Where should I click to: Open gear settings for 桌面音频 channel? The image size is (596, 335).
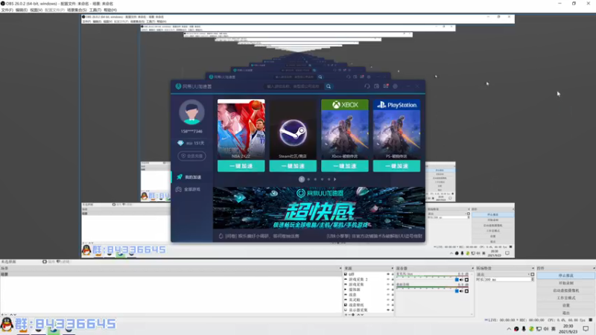[x=466, y=291]
